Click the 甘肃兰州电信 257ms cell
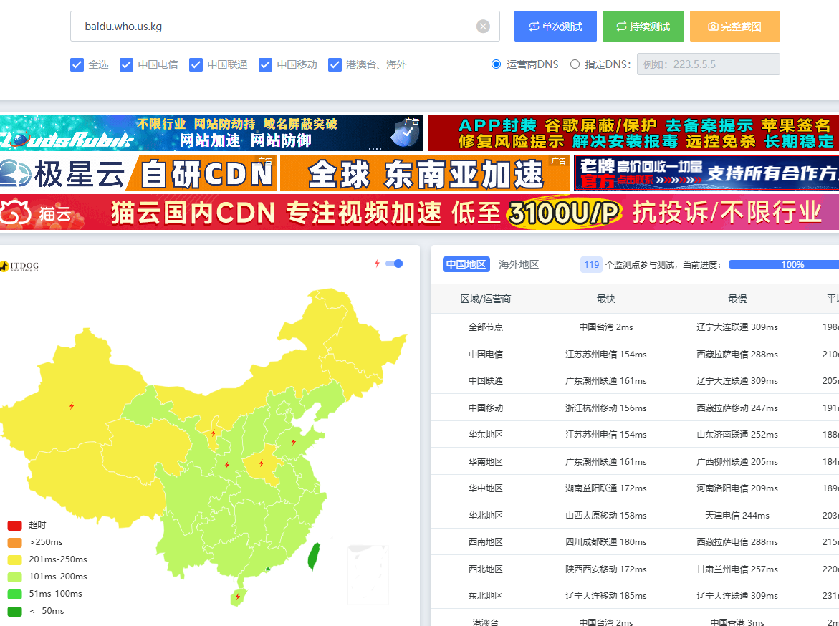Image resolution: width=839 pixels, height=626 pixels. pyautogui.click(x=737, y=569)
